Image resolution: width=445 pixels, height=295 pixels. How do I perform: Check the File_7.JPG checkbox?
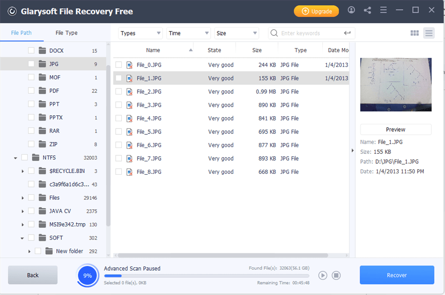[x=119, y=158]
